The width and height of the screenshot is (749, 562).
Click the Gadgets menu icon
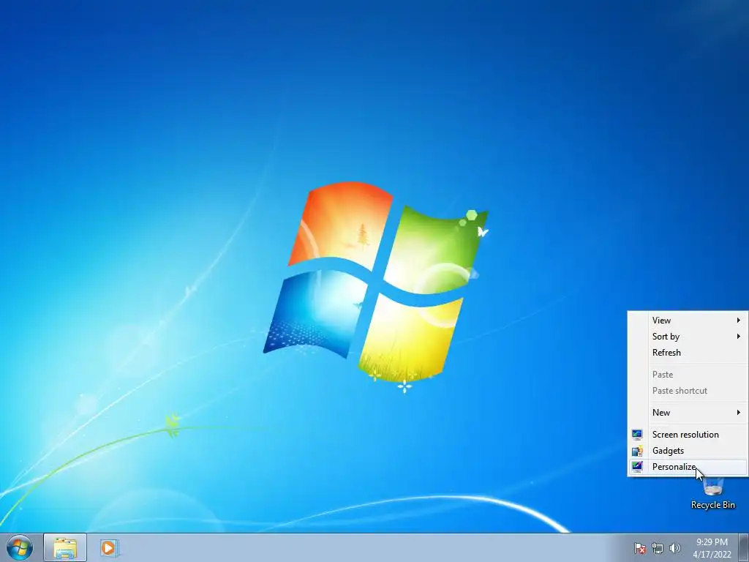[637, 451]
